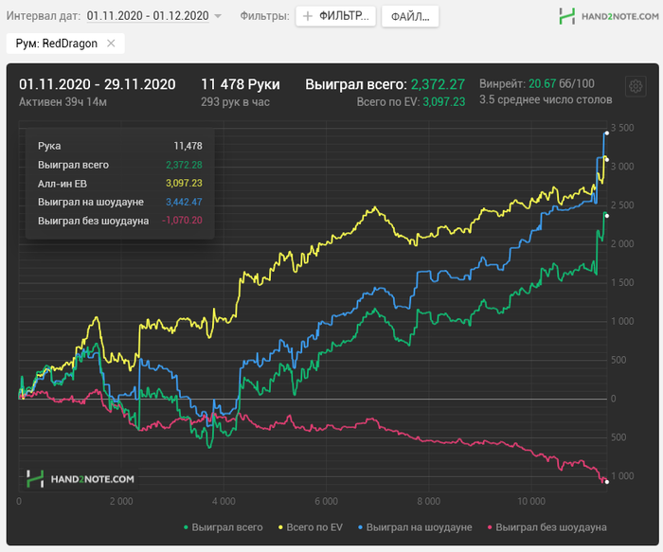The height and width of the screenshot is (552, 663).
Task: Open the date interval dropdown arrow
Action: 218,16
